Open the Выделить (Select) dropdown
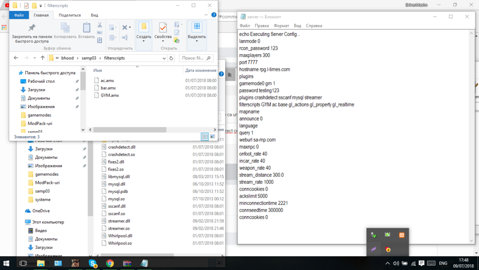Screen dimensions: 479x270 pyautogui.click(x=197, y=41)
